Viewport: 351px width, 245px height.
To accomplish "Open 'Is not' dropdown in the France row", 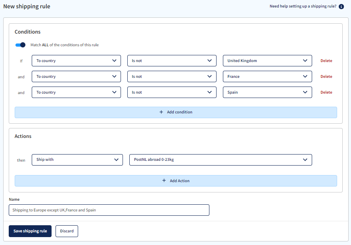I will point(172,77).
